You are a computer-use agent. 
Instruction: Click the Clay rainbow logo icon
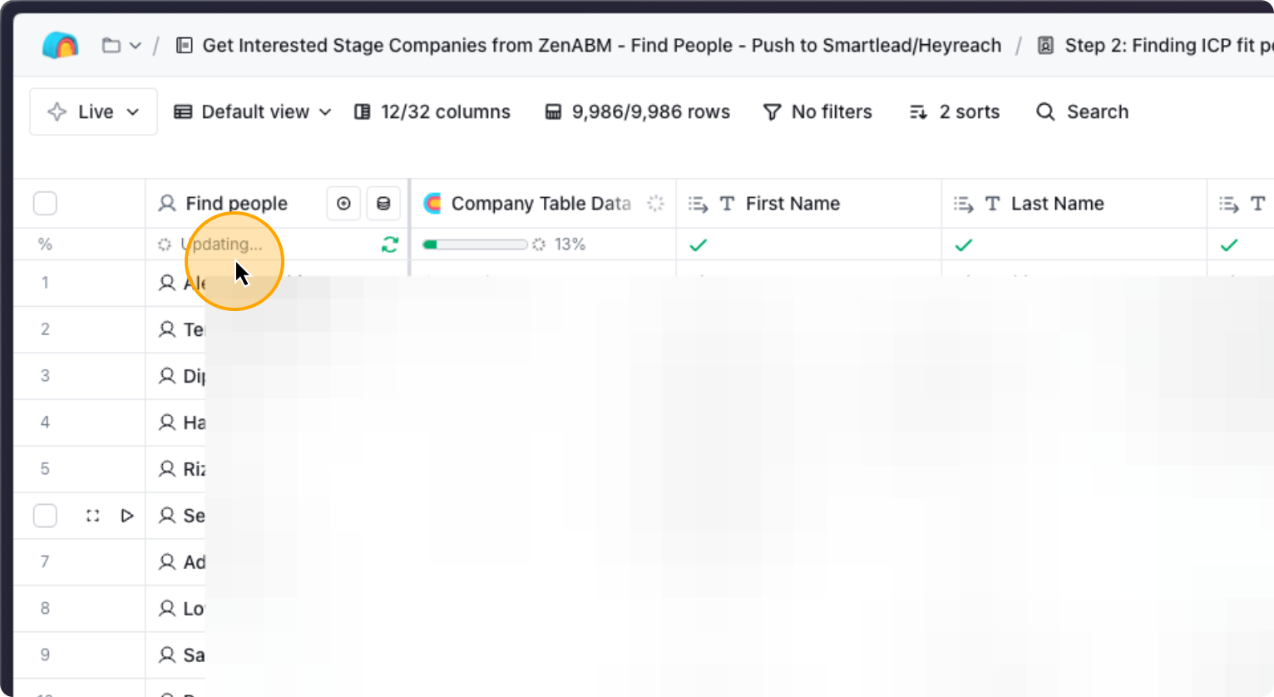pos(60,45)
